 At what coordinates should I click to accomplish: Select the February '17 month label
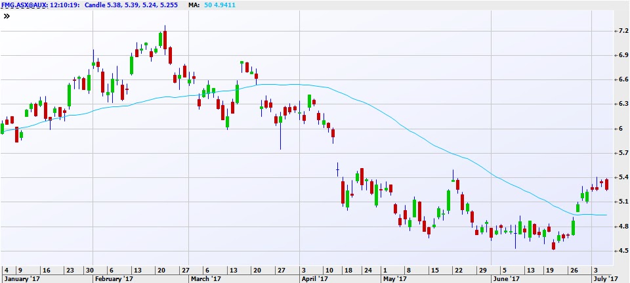(113, 278)
